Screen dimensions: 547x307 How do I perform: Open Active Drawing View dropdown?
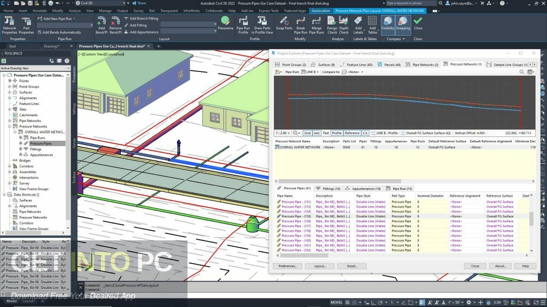pos(35,68)
